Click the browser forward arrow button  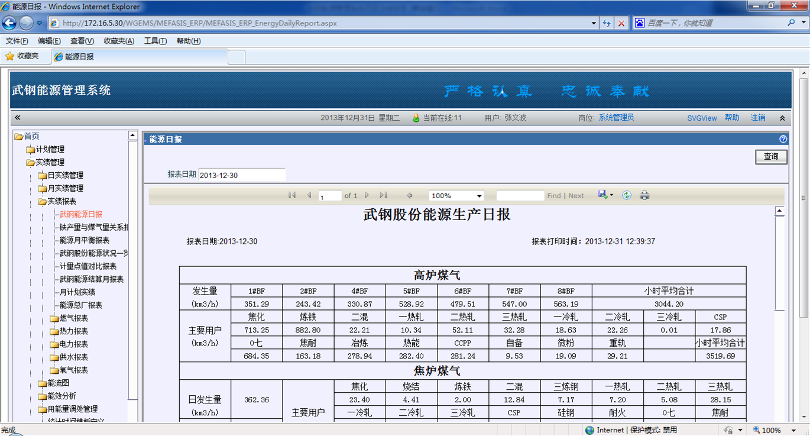pos(27,23)
